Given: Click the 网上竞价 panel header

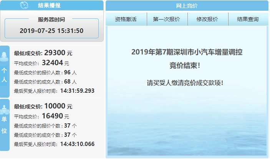Looking at the screenshot, I should coord(187,6).
